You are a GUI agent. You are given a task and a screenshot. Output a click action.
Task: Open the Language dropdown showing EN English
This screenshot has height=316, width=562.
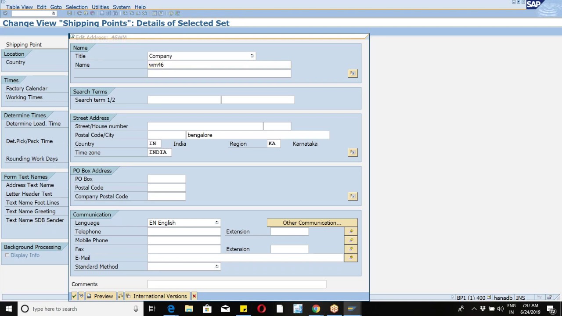217,223
